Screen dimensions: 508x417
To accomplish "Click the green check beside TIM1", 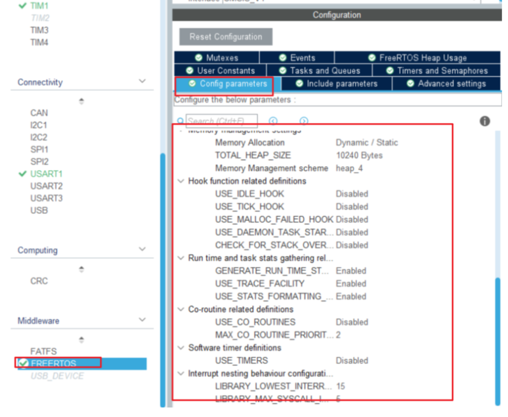I will click(22, 6).
